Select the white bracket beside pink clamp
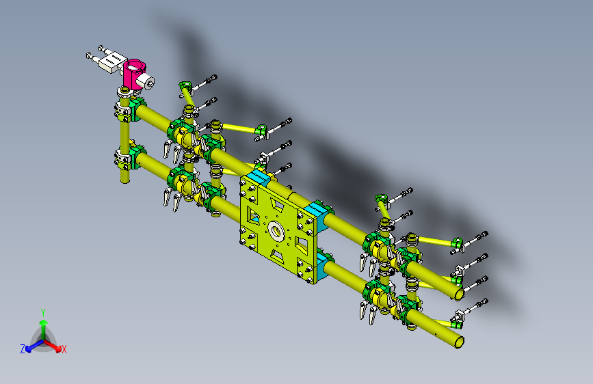 tap(112, 62)
